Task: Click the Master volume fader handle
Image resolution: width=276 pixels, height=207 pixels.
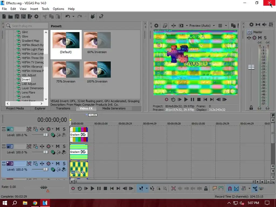Action: click(251, 67)
